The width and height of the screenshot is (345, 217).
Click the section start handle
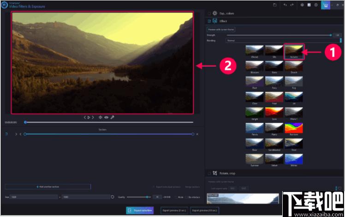point(25,134)
